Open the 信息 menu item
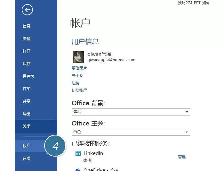224x171 pixels. pyautogui.click(x=27, y=26)
